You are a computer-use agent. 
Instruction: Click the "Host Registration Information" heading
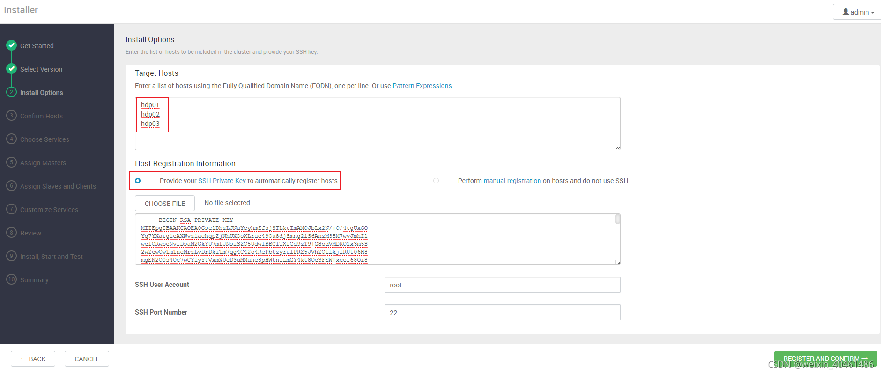[185, 163]
